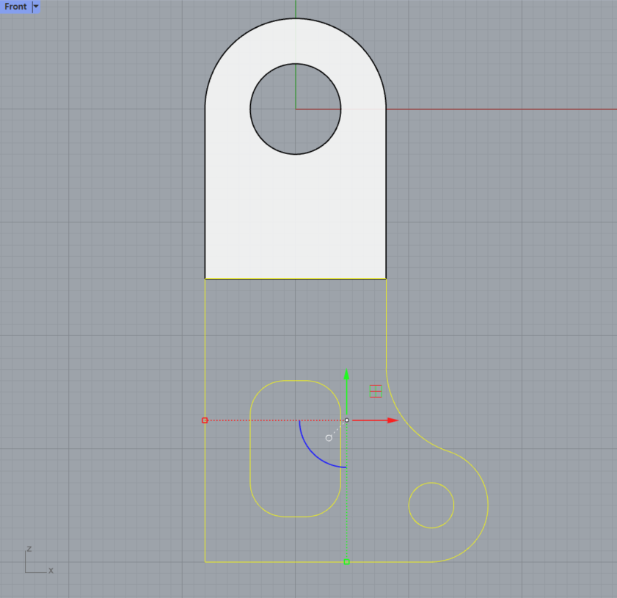Click the gumball free-move circle handle
This screenshot has height=598, width=617.
[x=329, y=438]
